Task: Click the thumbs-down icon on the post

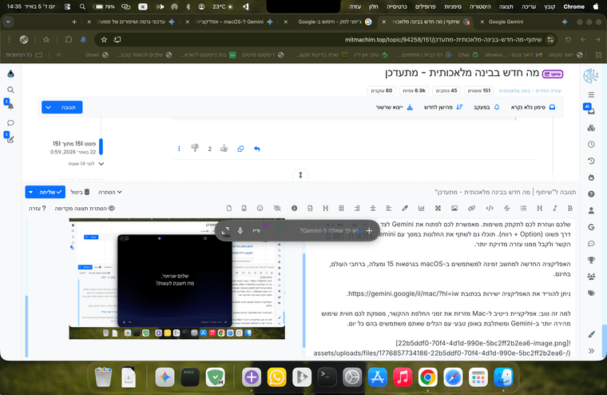Action: (195, 148)
